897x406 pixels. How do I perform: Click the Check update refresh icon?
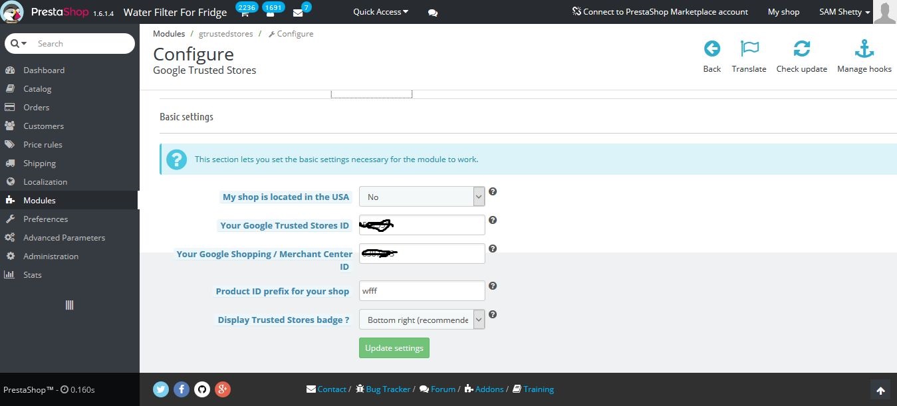point(801,49)
